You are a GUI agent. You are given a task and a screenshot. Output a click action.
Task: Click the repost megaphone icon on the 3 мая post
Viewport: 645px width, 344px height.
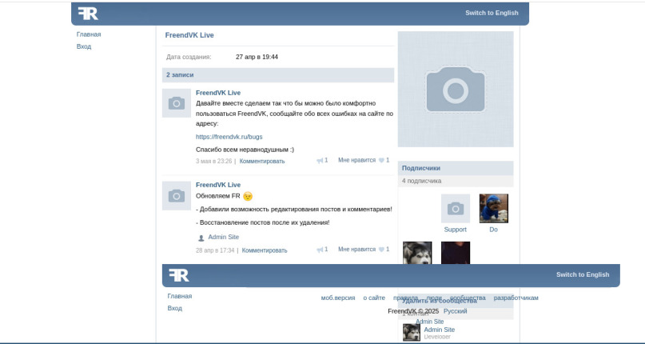(320, 161)
